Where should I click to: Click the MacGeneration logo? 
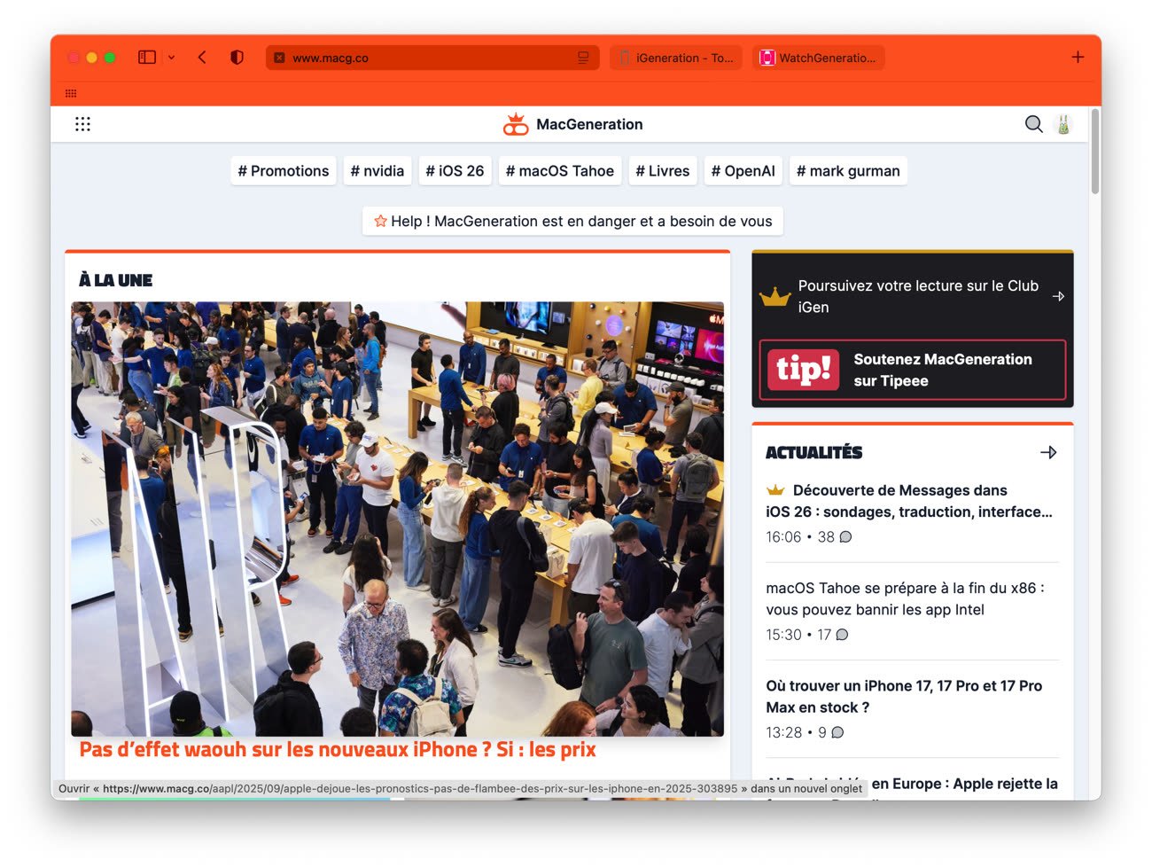click(x=573, y=124)
